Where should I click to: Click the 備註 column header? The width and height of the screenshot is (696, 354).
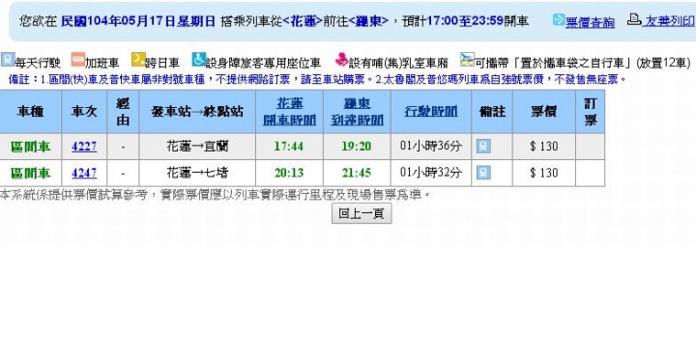[x=492, y=111]
